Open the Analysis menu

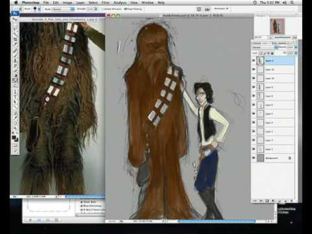(120, 3)
